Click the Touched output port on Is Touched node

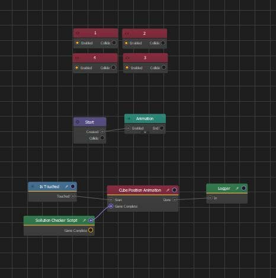coord(73,196)
